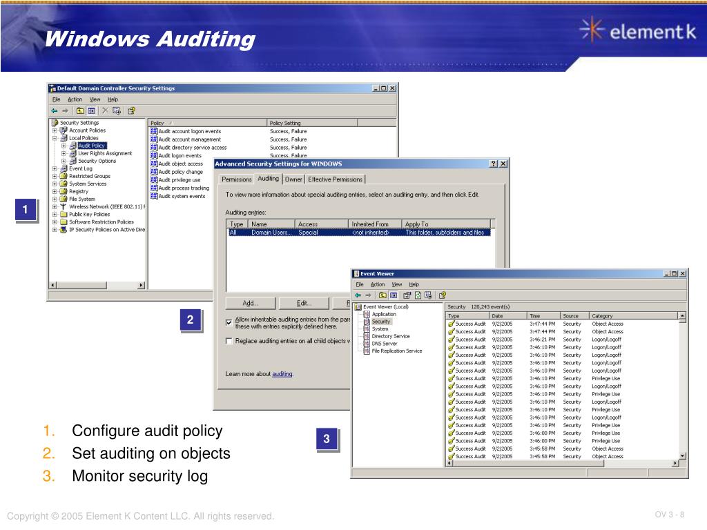Select Domain Users auditing entry row
Viewport: 707px width, 530px height.
[x=358, y=233]
